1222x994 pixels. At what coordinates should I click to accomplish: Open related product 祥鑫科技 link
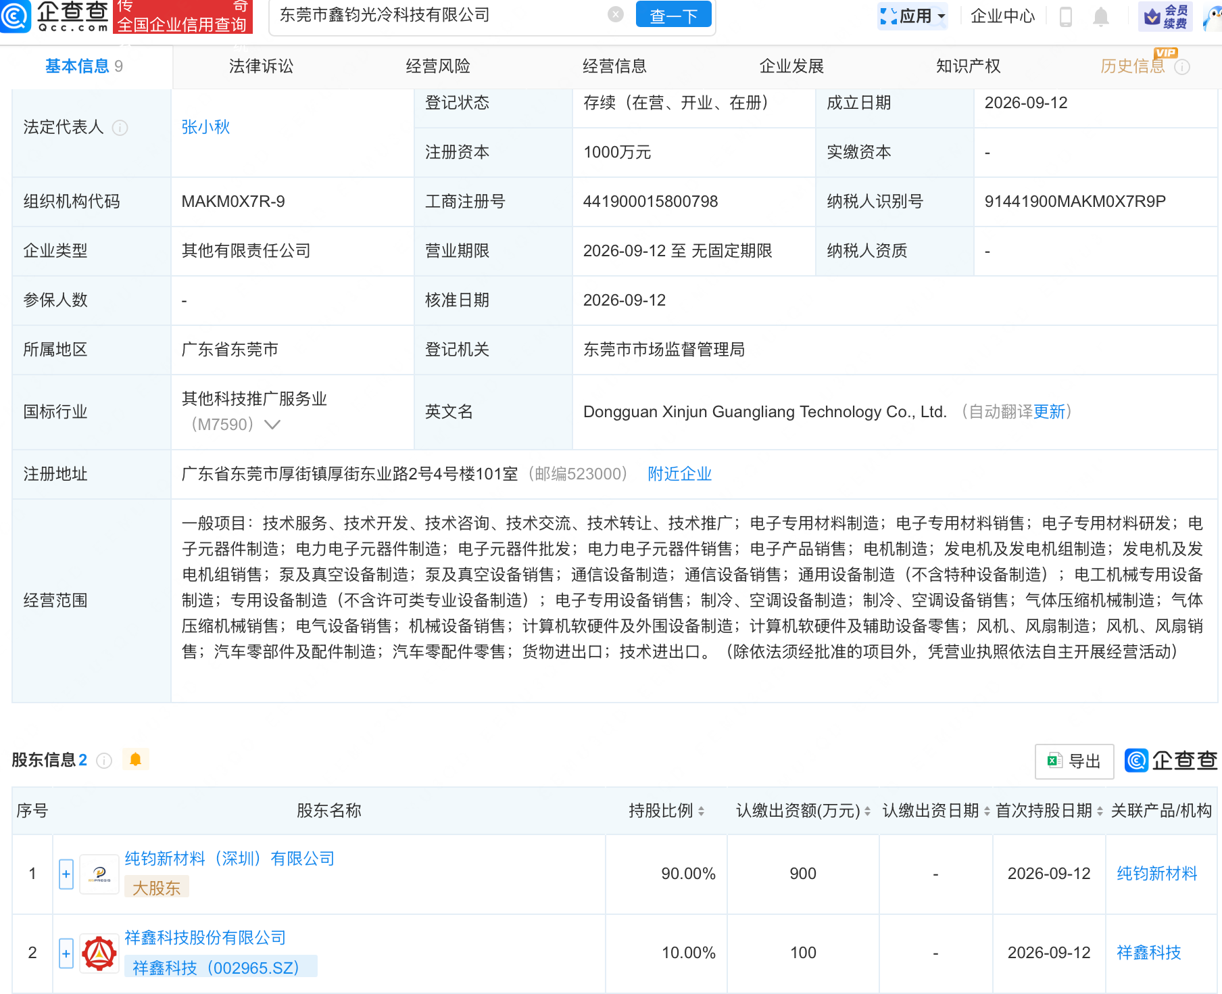(x=1148, y=953)
